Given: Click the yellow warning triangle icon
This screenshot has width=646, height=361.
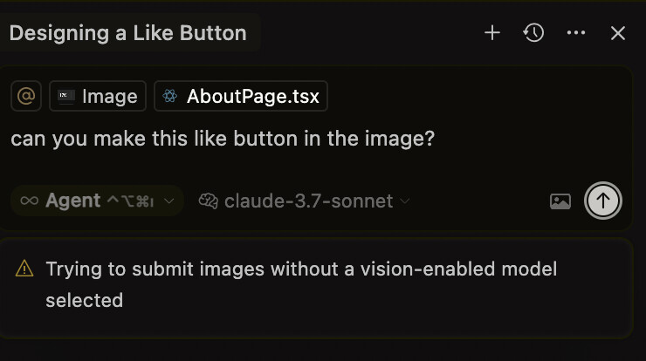Looking at the screenshot, I should [24, 269].
